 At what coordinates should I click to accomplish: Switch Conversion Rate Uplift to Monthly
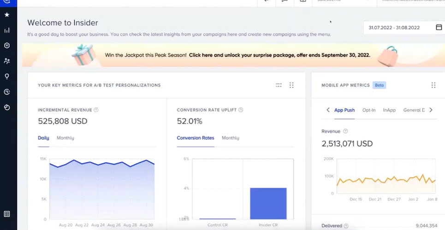pyautogui.click(x=230, y=138)
